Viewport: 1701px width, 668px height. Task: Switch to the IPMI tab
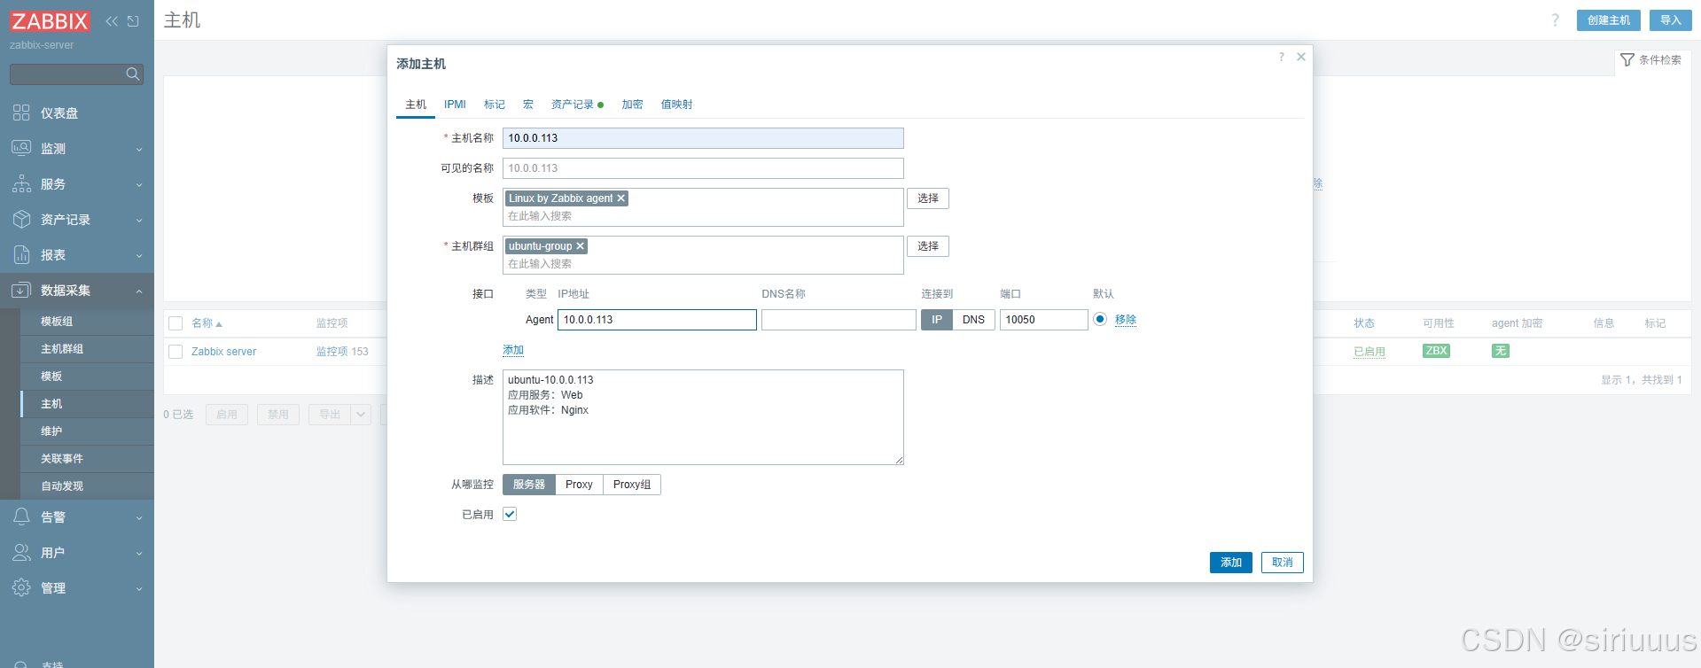(455, 105)
